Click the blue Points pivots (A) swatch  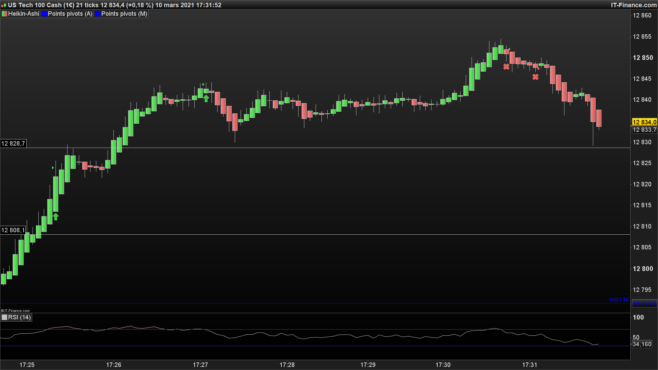click(44, 14)
